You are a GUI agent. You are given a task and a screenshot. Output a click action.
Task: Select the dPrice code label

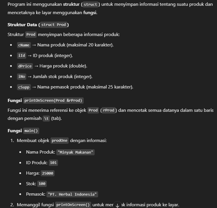tap(25, 66)
